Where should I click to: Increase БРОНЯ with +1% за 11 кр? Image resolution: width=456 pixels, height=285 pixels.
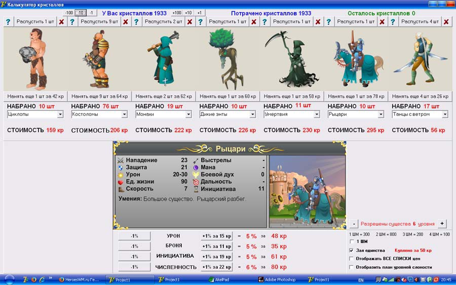(x=217, y=246)
